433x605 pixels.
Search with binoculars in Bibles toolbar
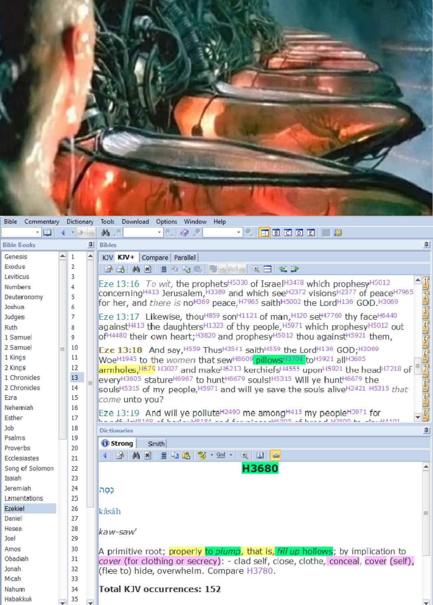[136, 269]
